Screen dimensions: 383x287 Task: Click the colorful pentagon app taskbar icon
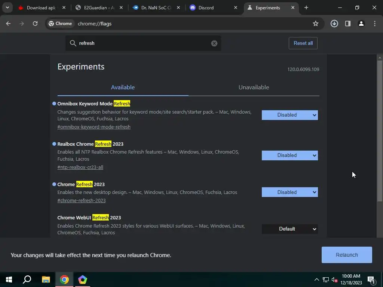(83, 280)
